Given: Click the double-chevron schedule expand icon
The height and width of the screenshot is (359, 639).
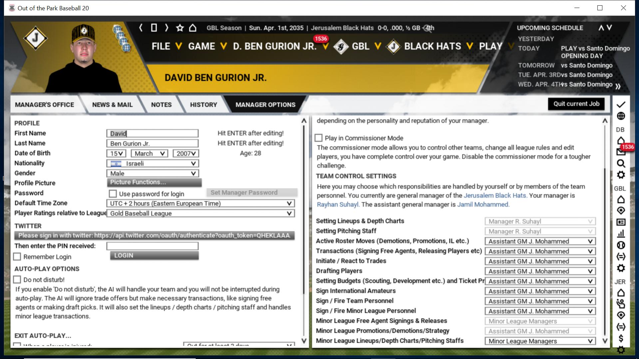Looking at the screenshot, I should [x=618, y=86].
